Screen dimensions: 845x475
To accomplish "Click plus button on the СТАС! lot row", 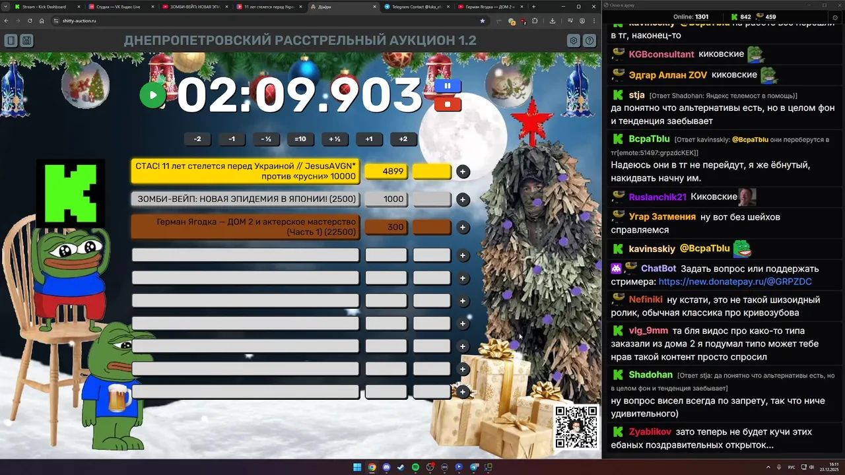I will pos(463,172).
